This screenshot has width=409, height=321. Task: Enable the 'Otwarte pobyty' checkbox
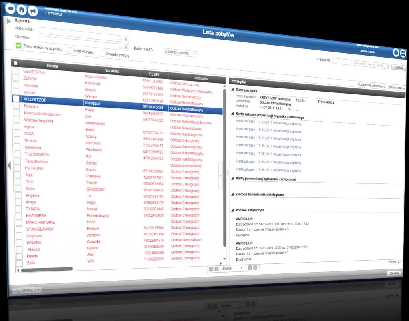pyautogui.click(x=102, y=53)
